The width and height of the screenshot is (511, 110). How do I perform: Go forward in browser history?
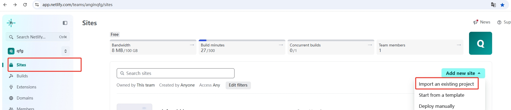(x=15, y=5)
